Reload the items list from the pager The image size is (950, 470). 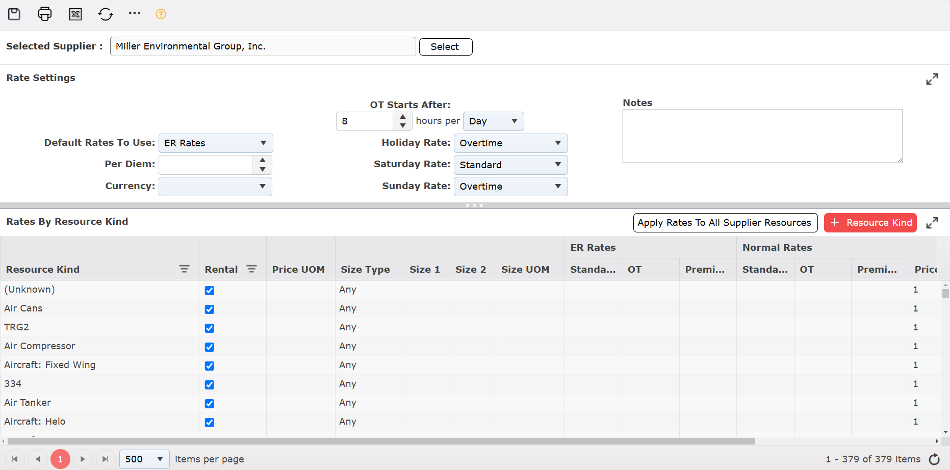pyautogui.click(x=935, y=459)
